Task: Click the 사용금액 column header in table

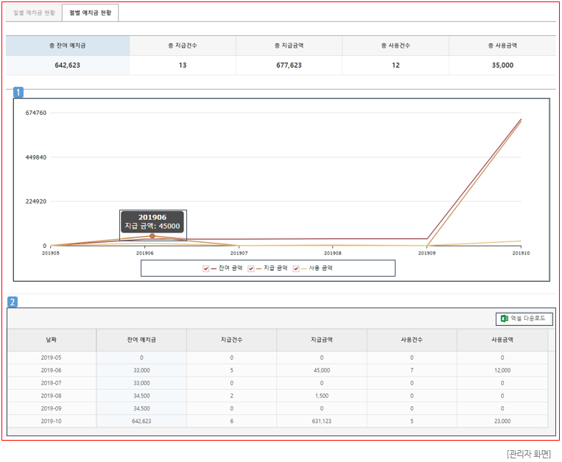Action: tap(502, 340)
